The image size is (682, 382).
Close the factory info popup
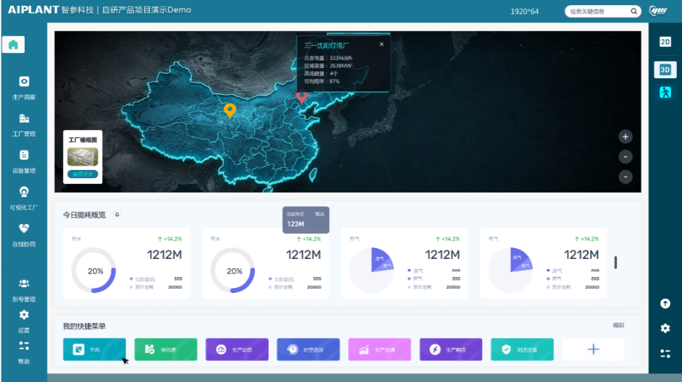pos(381,44)
